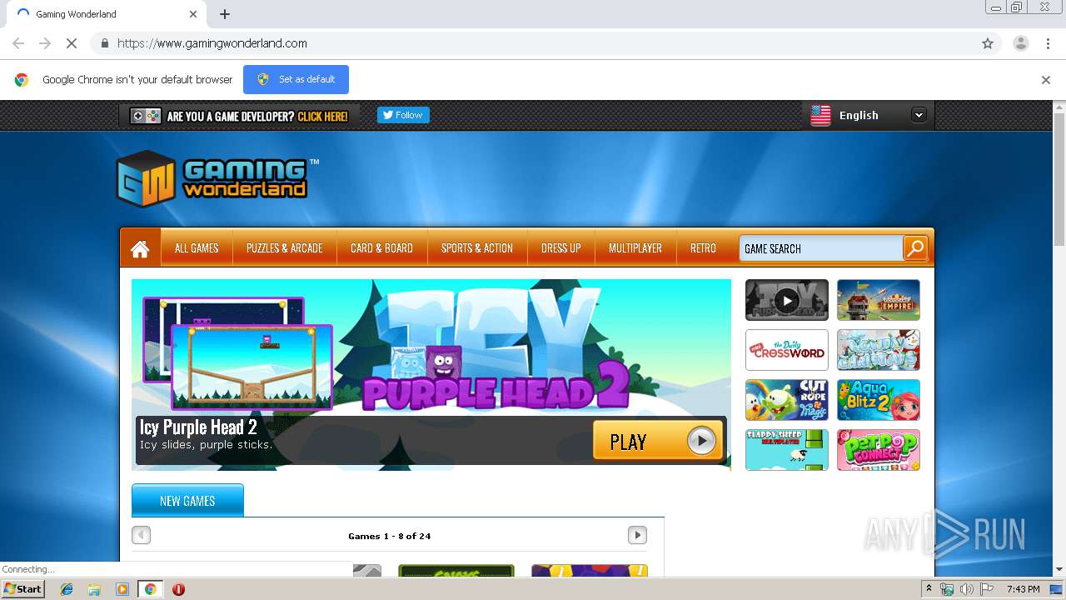1066x600 pixels.
Task: Open the Chrome profile avatar
Action: (x=1020, y=43)
